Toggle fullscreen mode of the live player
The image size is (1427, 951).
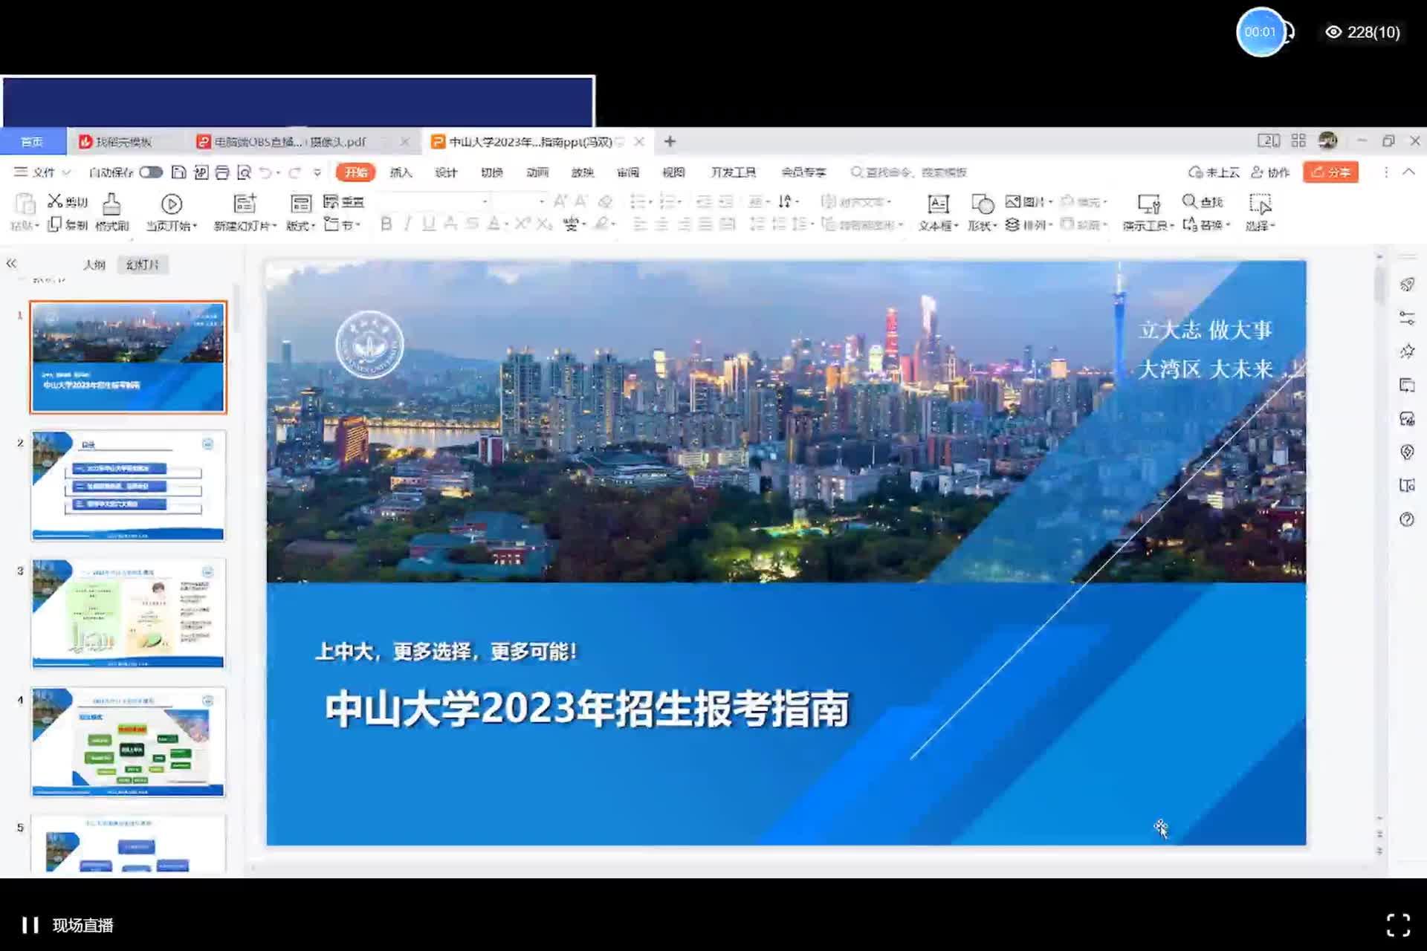tap(1398, 925)
